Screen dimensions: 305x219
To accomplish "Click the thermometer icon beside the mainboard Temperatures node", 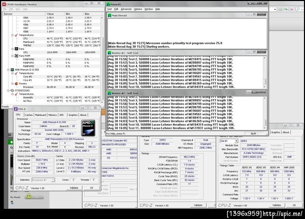I will (17, 35).
